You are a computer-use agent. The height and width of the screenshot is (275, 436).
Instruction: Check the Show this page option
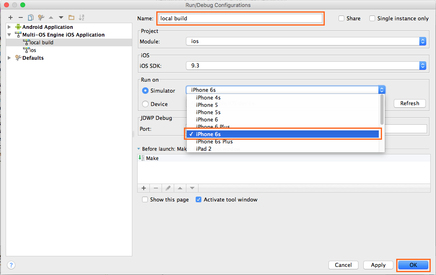point(145,199)
